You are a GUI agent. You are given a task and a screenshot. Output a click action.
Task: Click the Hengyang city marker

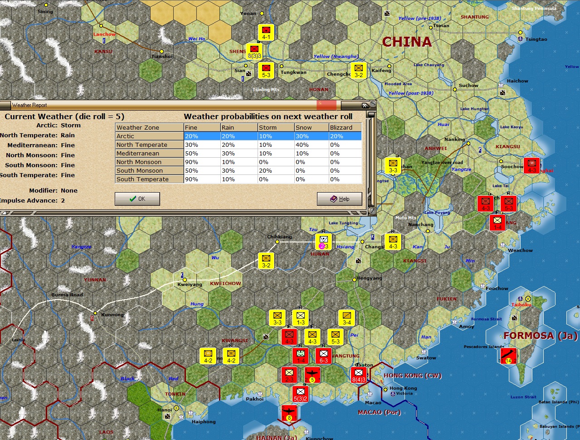tap(355, 280)
